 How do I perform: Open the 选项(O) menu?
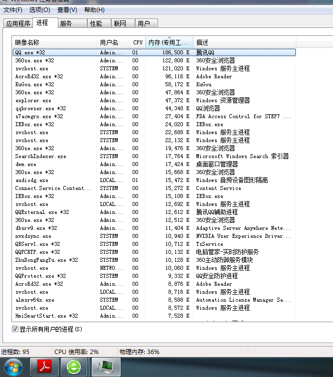pyautogui.click(x=40, y=10)
